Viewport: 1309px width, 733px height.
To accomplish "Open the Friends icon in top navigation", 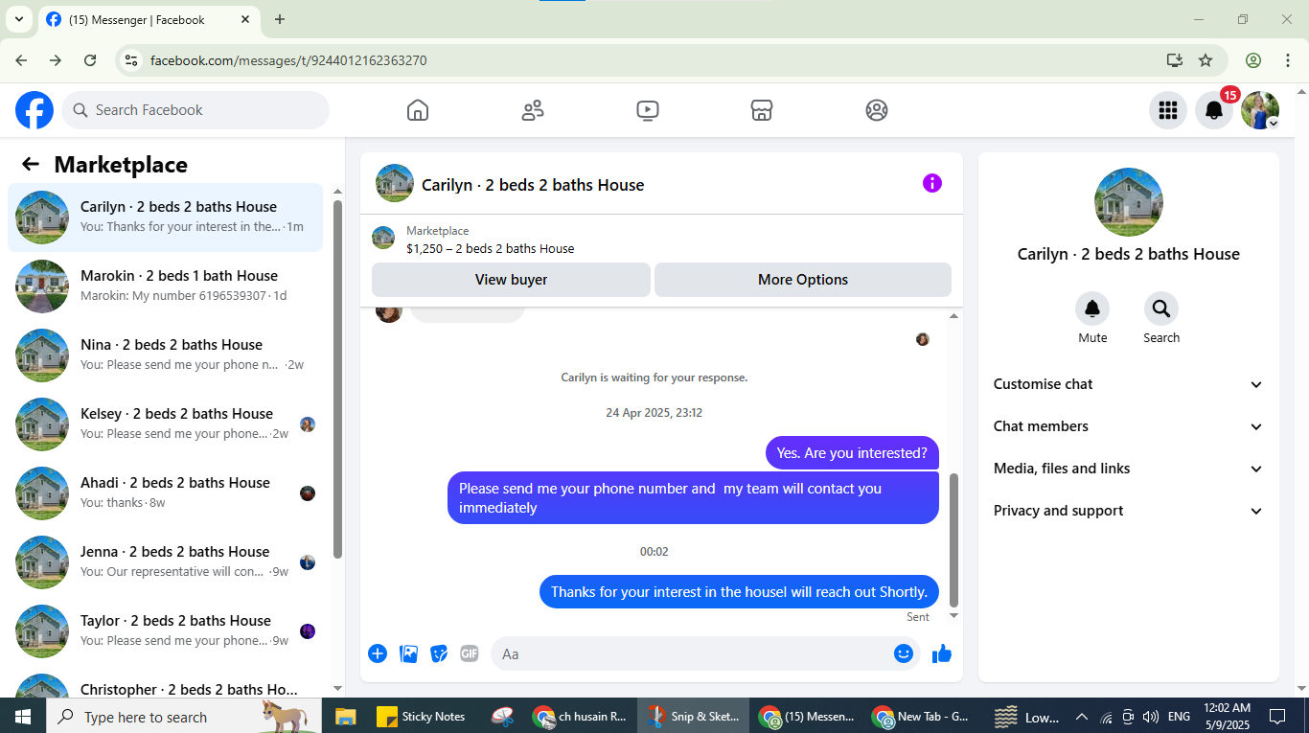I will coord(533,110).
